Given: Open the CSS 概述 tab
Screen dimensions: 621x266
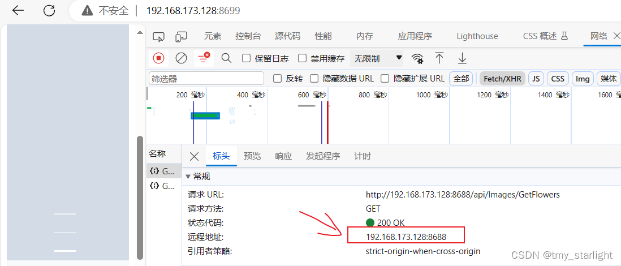Looking at the screenshot, I should pos(546,36).
